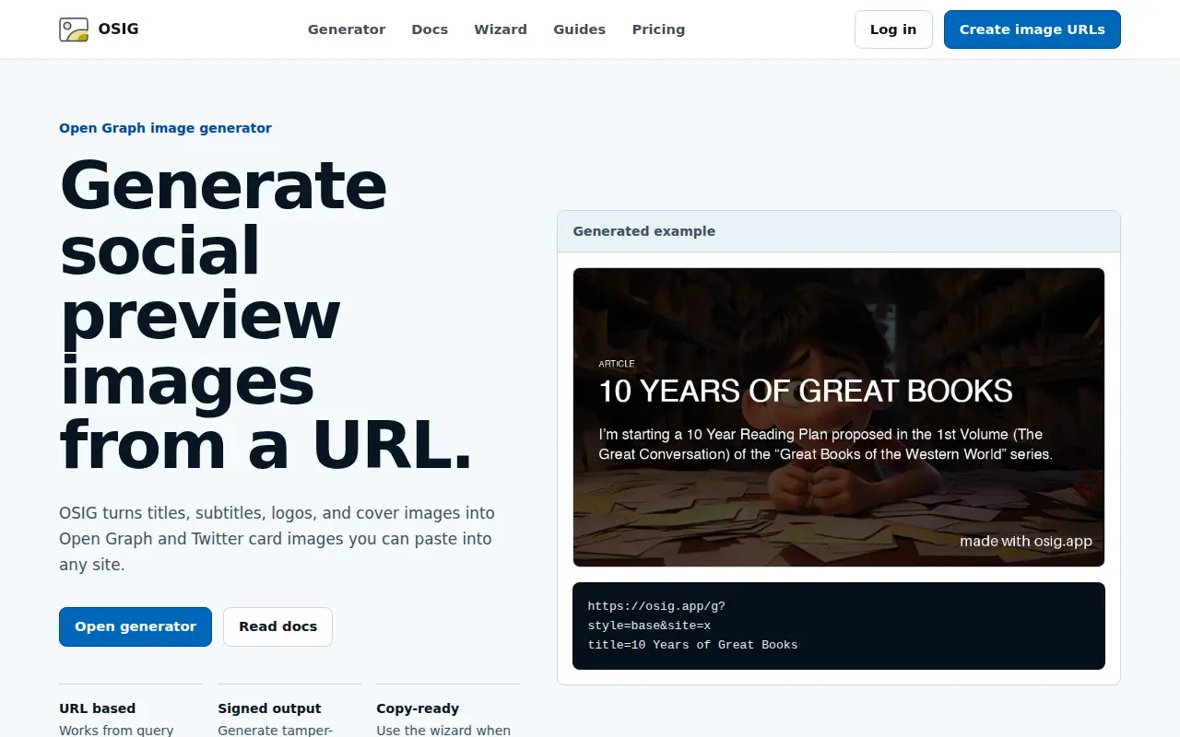Click Create image URLs button

[1032, 29]
